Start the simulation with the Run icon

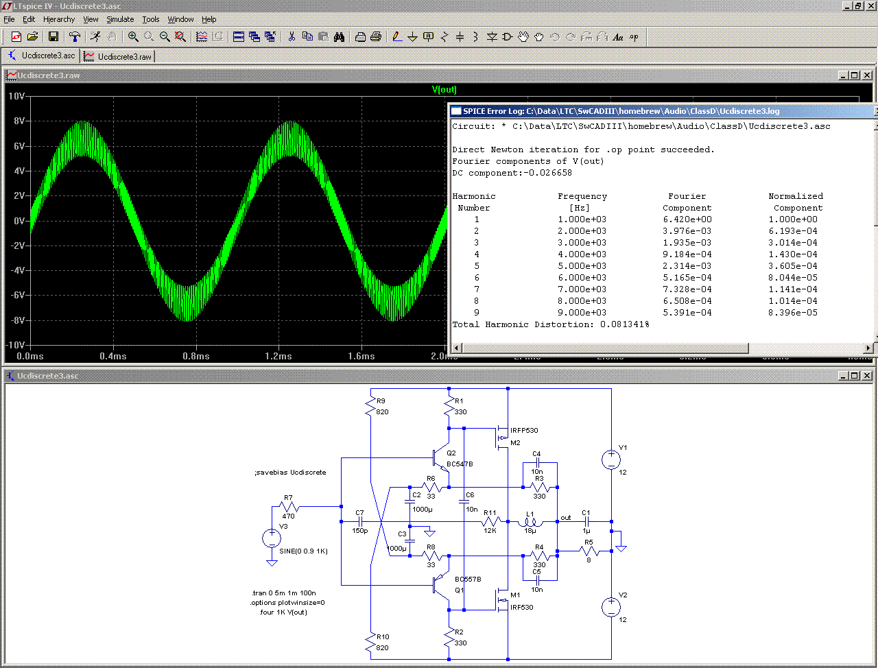click(x=95, y=37)
